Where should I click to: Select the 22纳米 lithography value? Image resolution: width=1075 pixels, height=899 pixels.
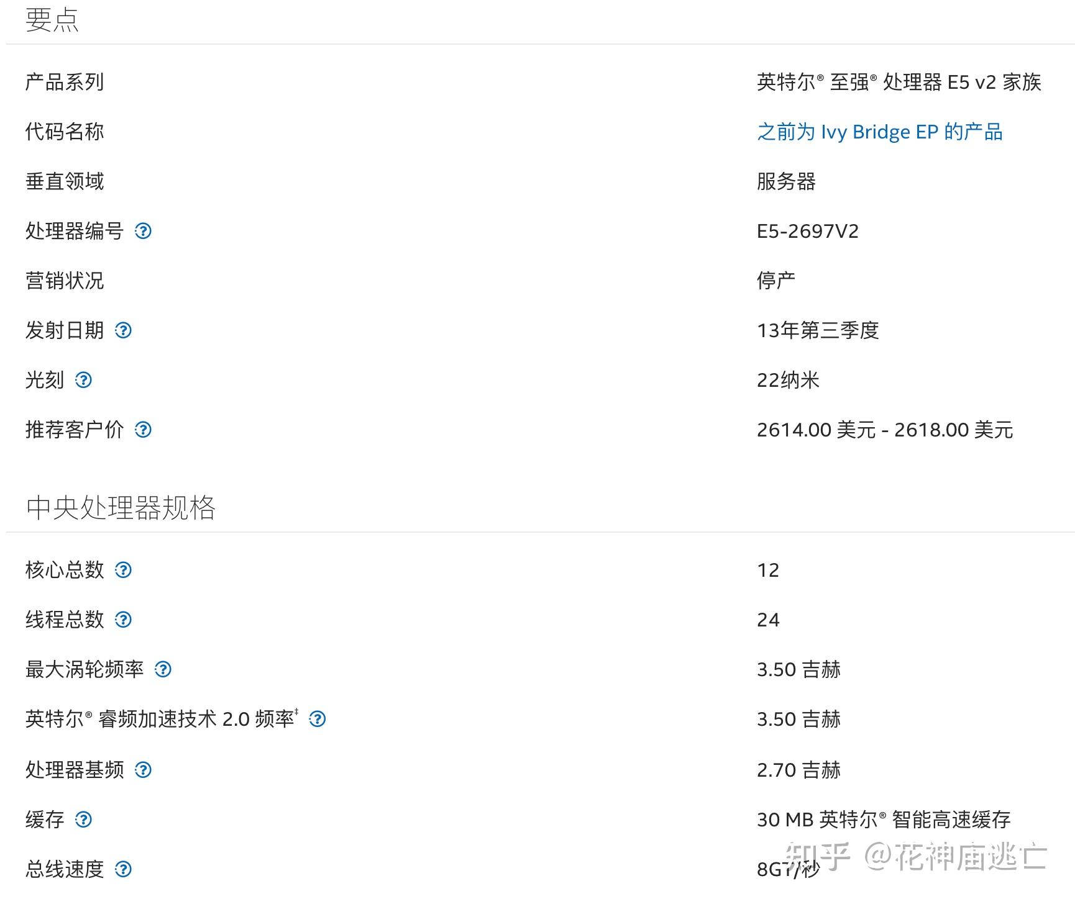(788, 380)
